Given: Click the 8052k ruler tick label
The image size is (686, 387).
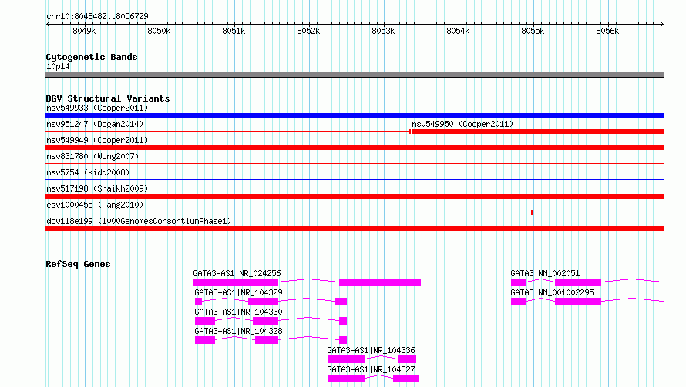Looking at the screenshot, I should [308, 31].
